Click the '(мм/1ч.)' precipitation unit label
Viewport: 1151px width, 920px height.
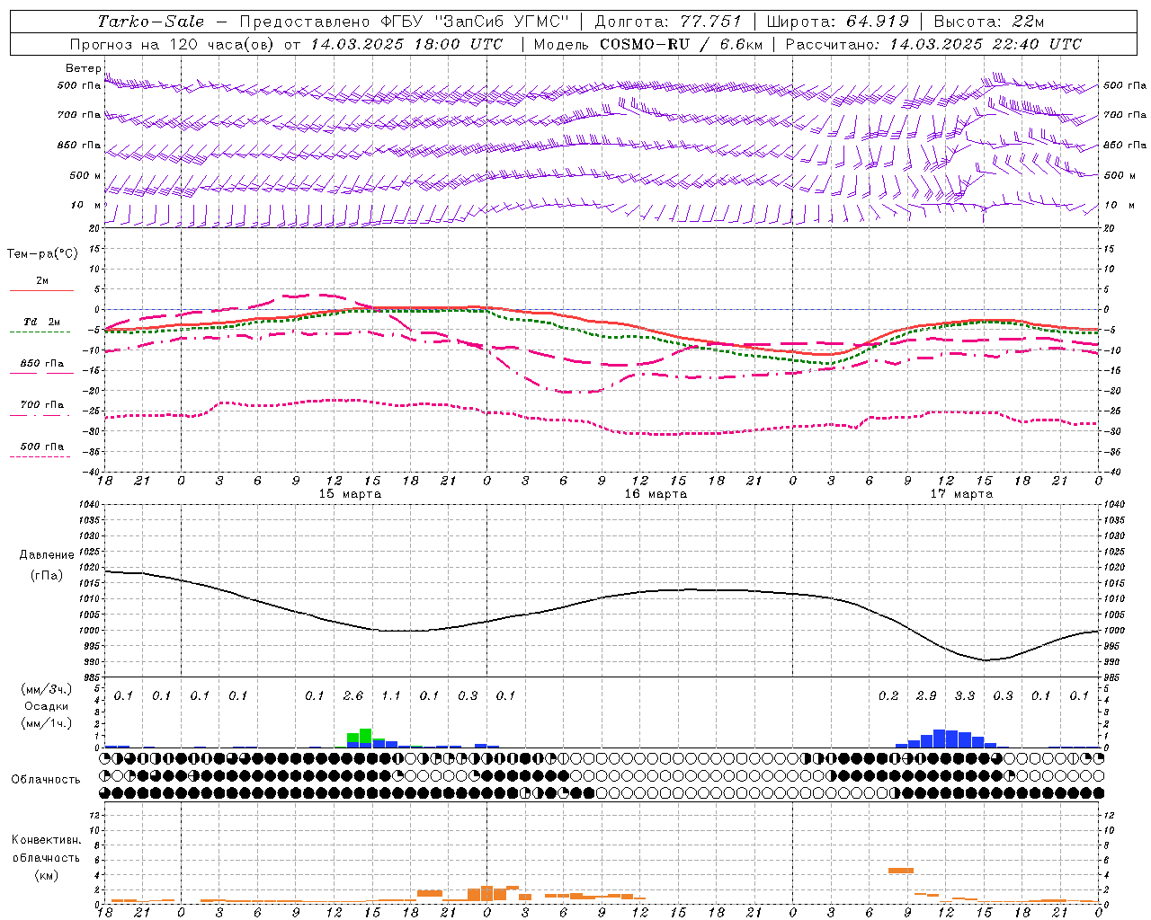click(x=48, y=723)
